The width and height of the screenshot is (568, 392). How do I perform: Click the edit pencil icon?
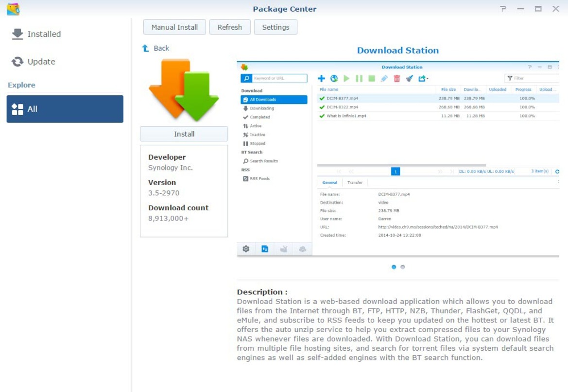pos(384,78)
